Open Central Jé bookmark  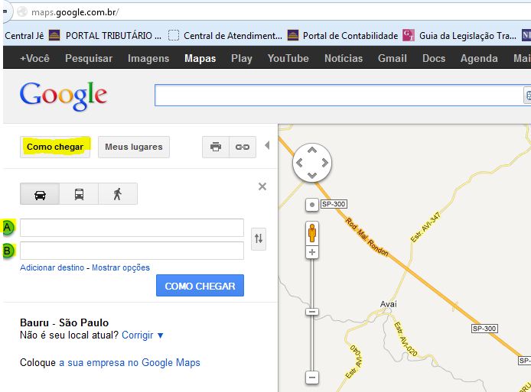point(24,35)
